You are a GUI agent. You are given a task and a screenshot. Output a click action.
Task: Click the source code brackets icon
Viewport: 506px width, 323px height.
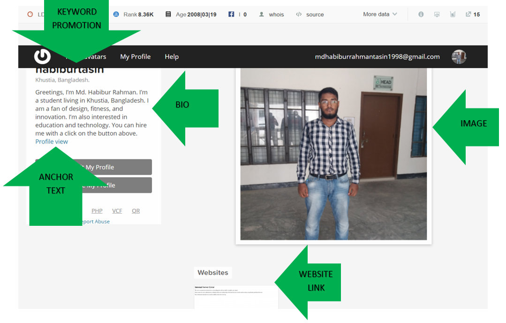(x=299, y=14)
